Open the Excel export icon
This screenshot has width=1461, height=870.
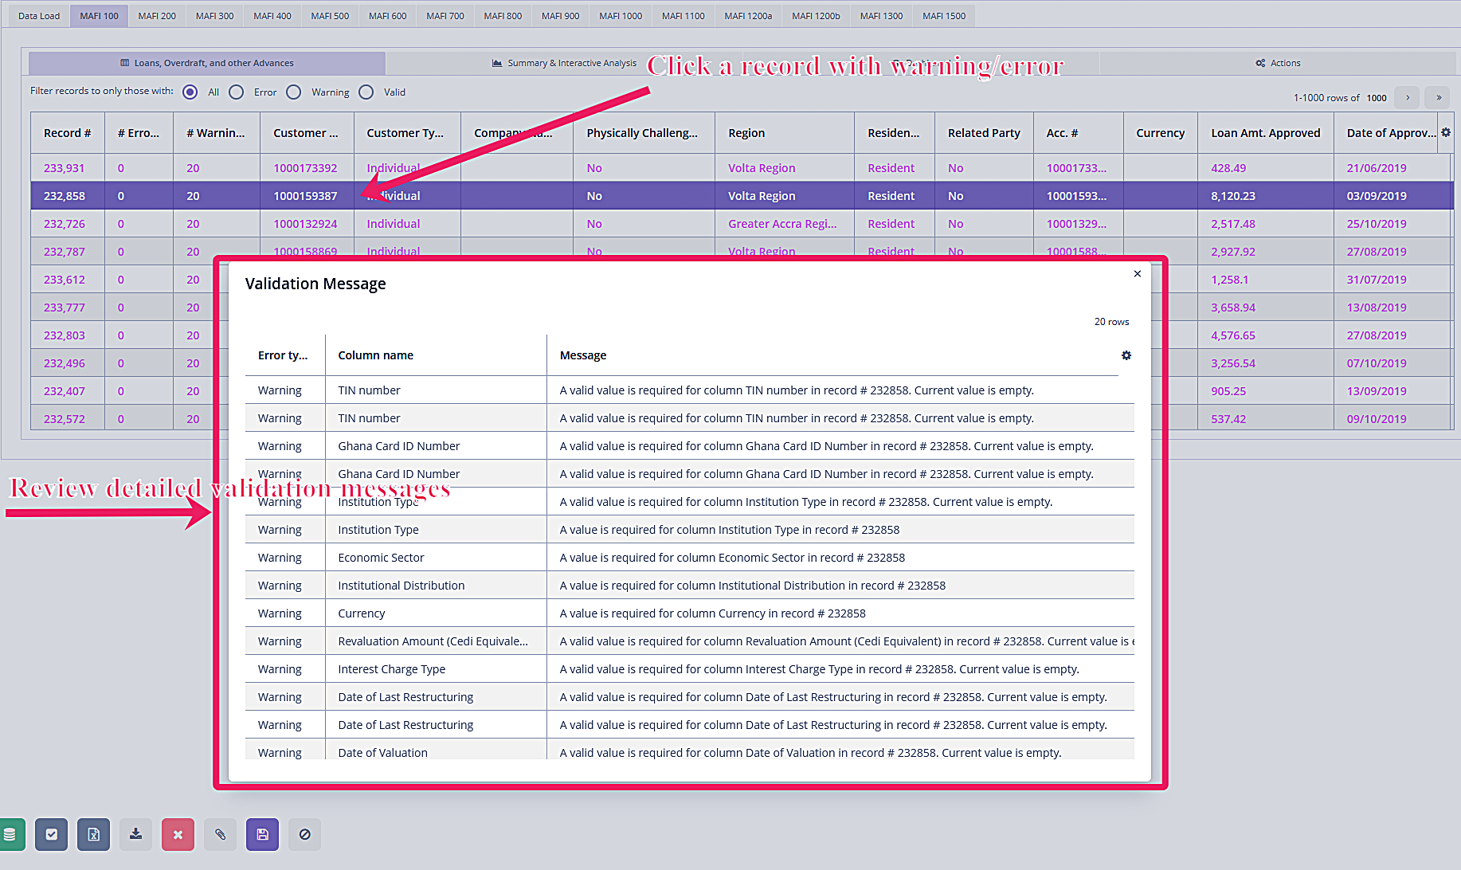(x=93, y=834)
